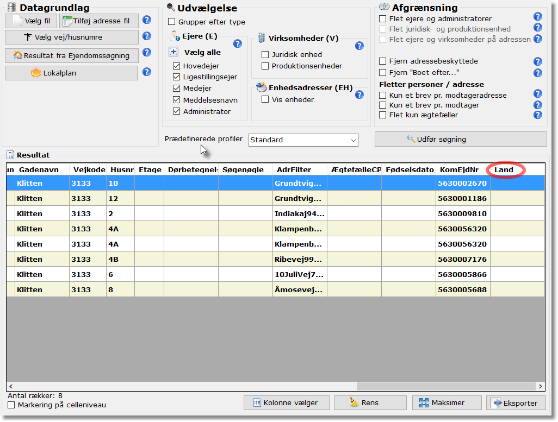The width and height of the screenshot is (558, 422).
Task: Click help icon beside Fjern adressebeskyttede
Action: [538, 61]
